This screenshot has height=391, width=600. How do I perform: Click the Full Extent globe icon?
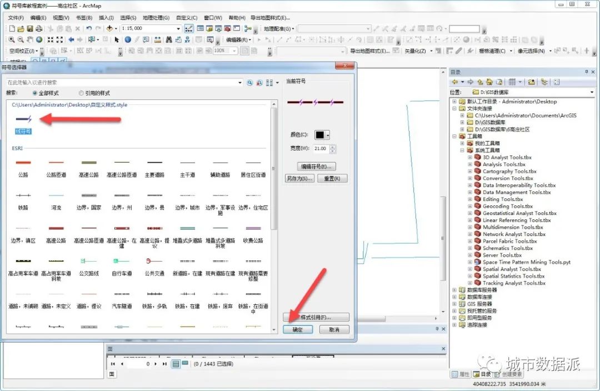pos(39,39)
